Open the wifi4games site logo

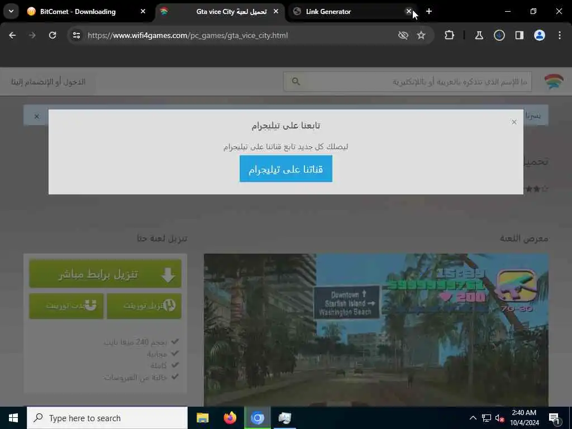point(554,82)
